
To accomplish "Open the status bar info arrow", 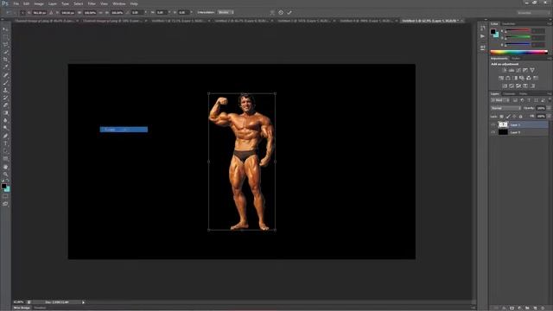I will click(83, 302).
